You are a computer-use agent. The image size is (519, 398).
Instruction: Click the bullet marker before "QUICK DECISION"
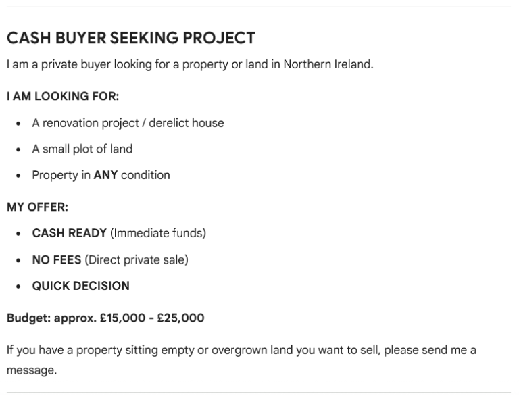pyautogui.click(x=18, y=286)
